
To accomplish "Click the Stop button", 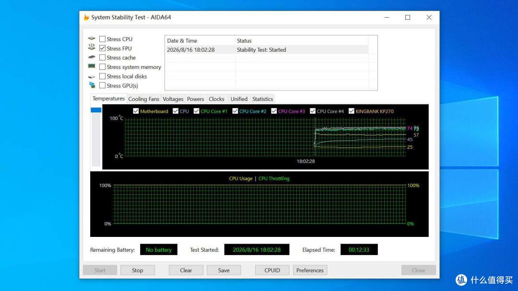I will [x=138, y=270].
